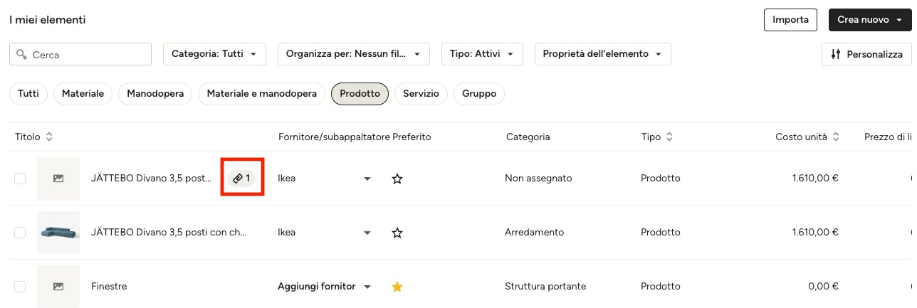Viewport: 917px width, 308px height.
Task: Favorite the Arredamento JÄTTEBO product star
Action: (397, 233)
